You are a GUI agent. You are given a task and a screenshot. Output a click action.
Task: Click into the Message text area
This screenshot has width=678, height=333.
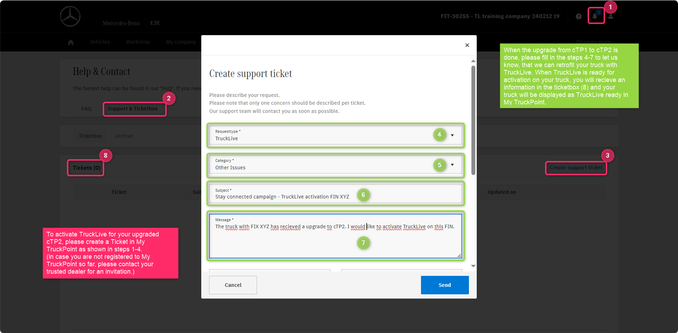(x=335, y=241)
